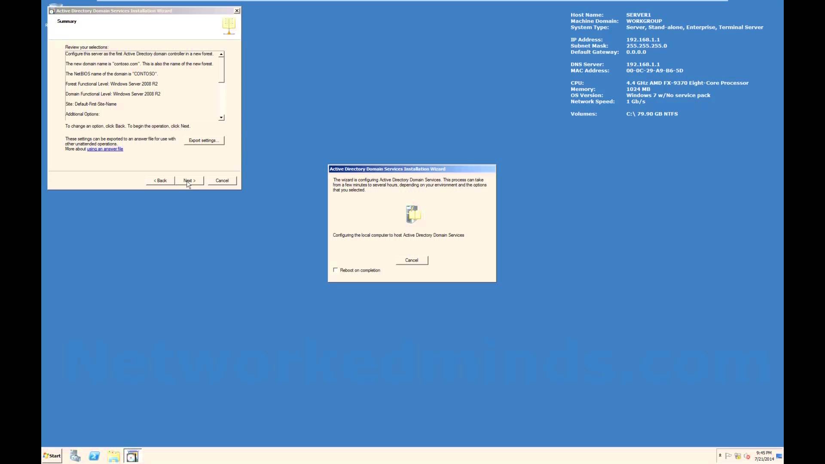Viewport: 825px width, 464px height.
Task: Select the 'Site: Default-First-Site-Name' line
Action: pos(91,104)
